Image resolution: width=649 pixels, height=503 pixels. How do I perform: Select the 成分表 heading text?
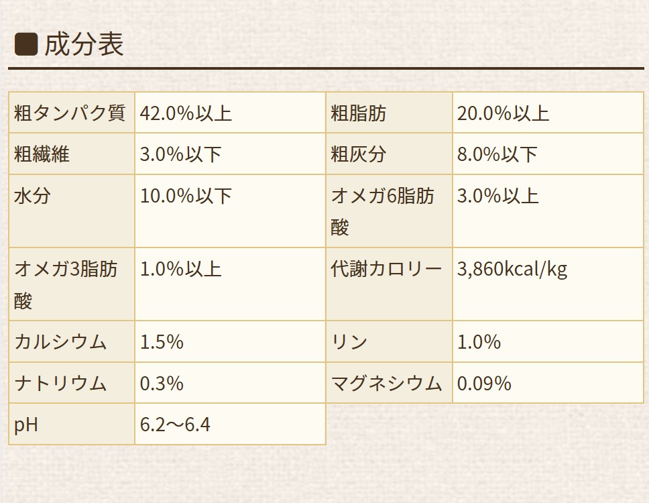click(x=84, y=44)
